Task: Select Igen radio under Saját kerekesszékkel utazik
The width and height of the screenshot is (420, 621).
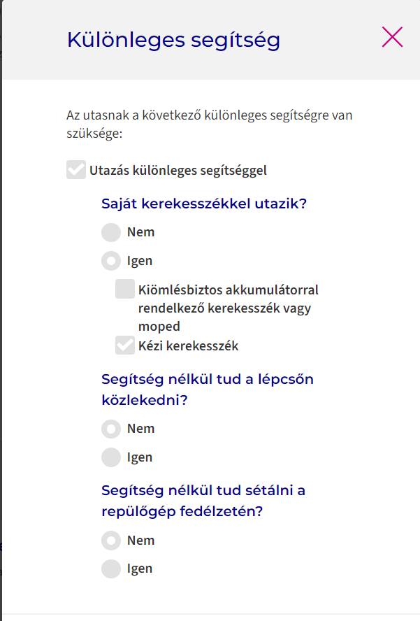Action: (111, 261)
